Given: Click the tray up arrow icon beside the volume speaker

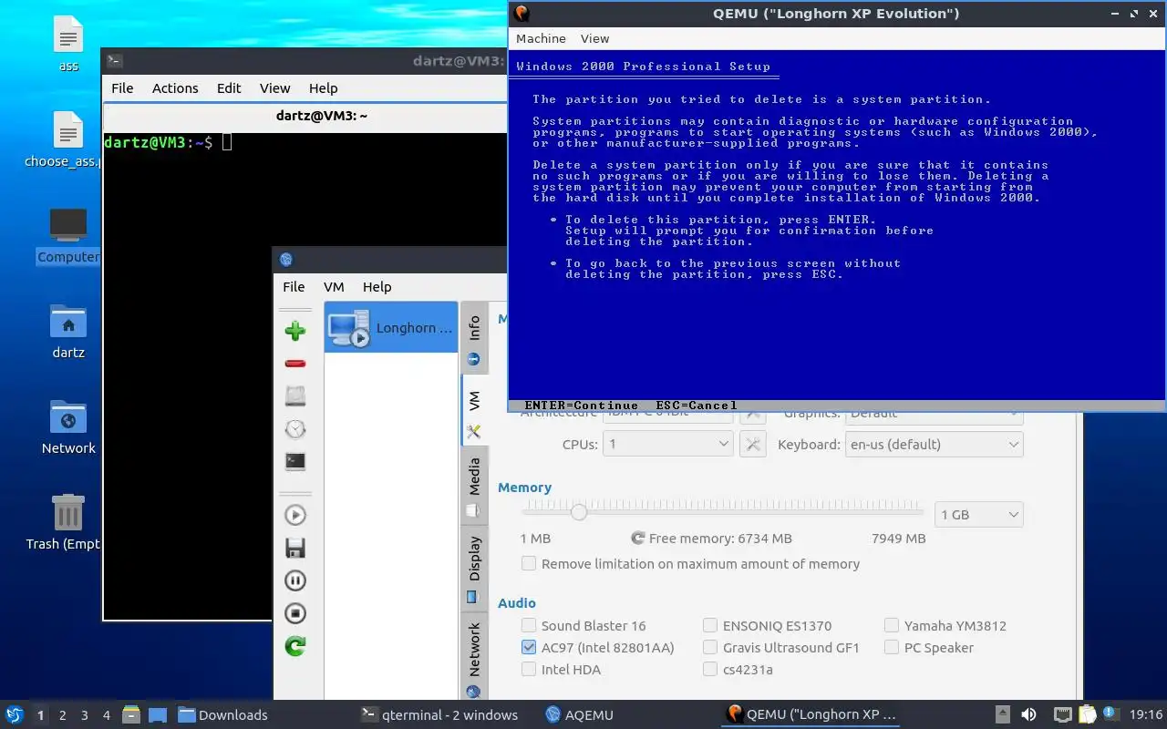Looking at the screenshot, I should coord(1002,714).
